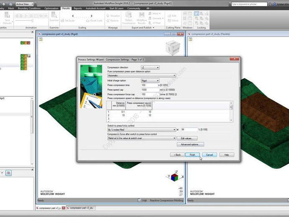
Task: Click the Cutting Plane Move tool
Action: click(173, 21)
